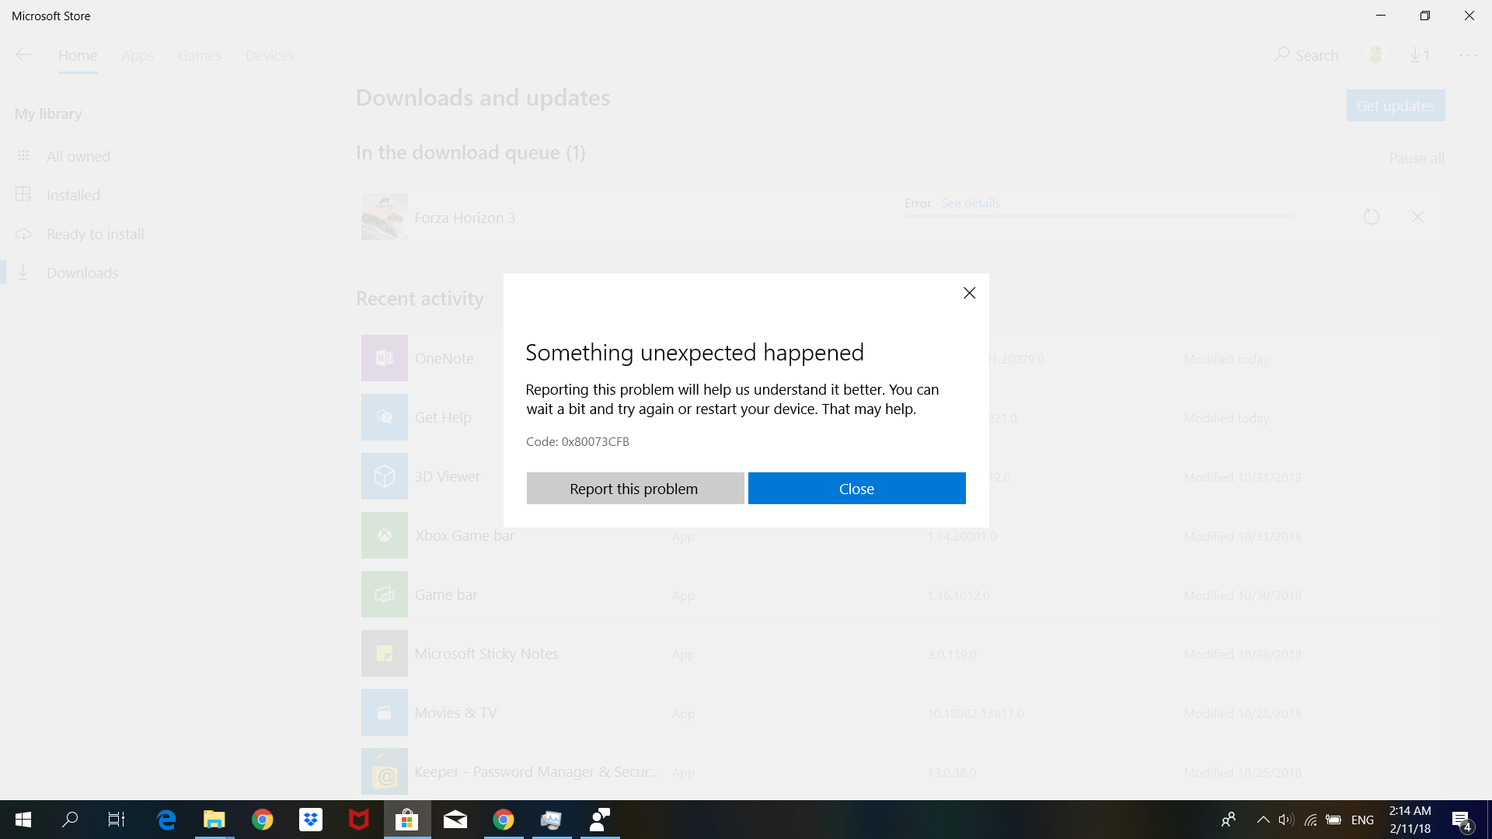Viewport: 1492px width, 839px height.
Task: Open the Apps tab
Action: [x=138, y=55]
